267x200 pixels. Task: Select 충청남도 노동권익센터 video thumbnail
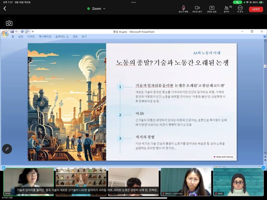tap(186, 182)
